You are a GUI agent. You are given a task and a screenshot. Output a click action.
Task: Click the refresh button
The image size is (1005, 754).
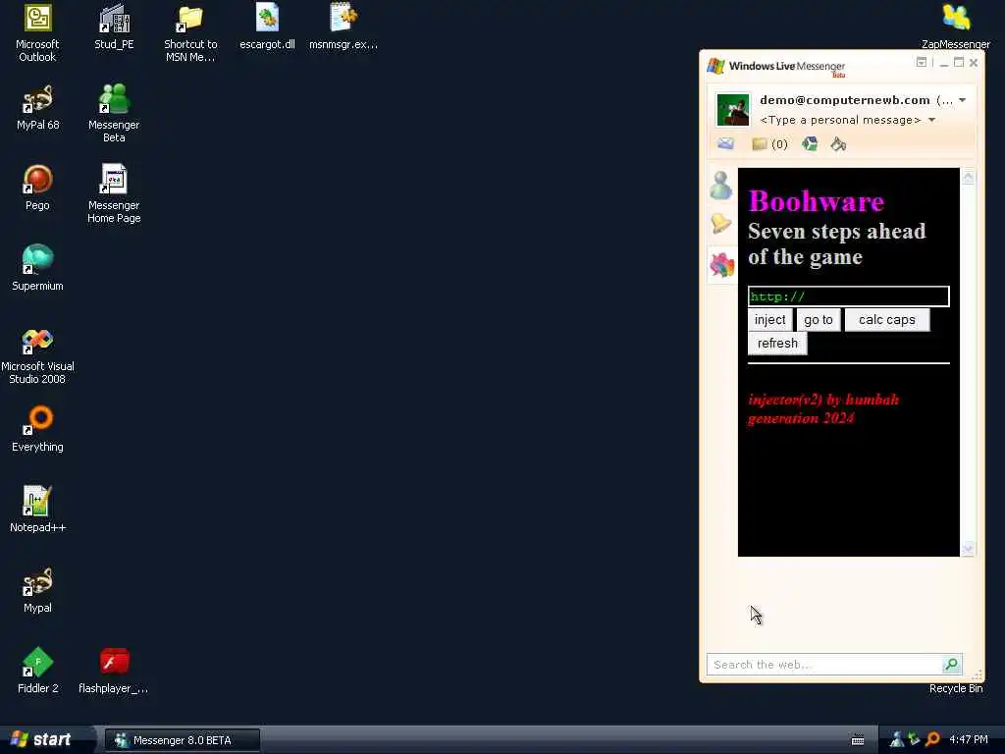click(777, 343)
